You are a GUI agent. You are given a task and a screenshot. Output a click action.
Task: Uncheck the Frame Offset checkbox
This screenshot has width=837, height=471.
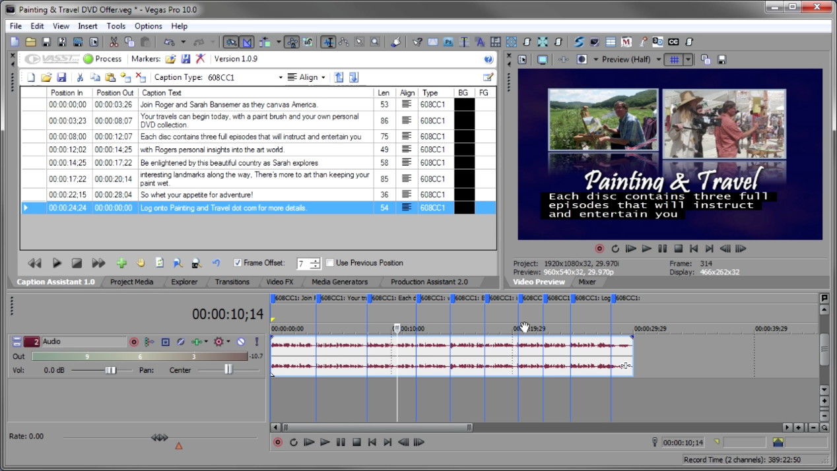pyautogui.click(x=238, y=263)
